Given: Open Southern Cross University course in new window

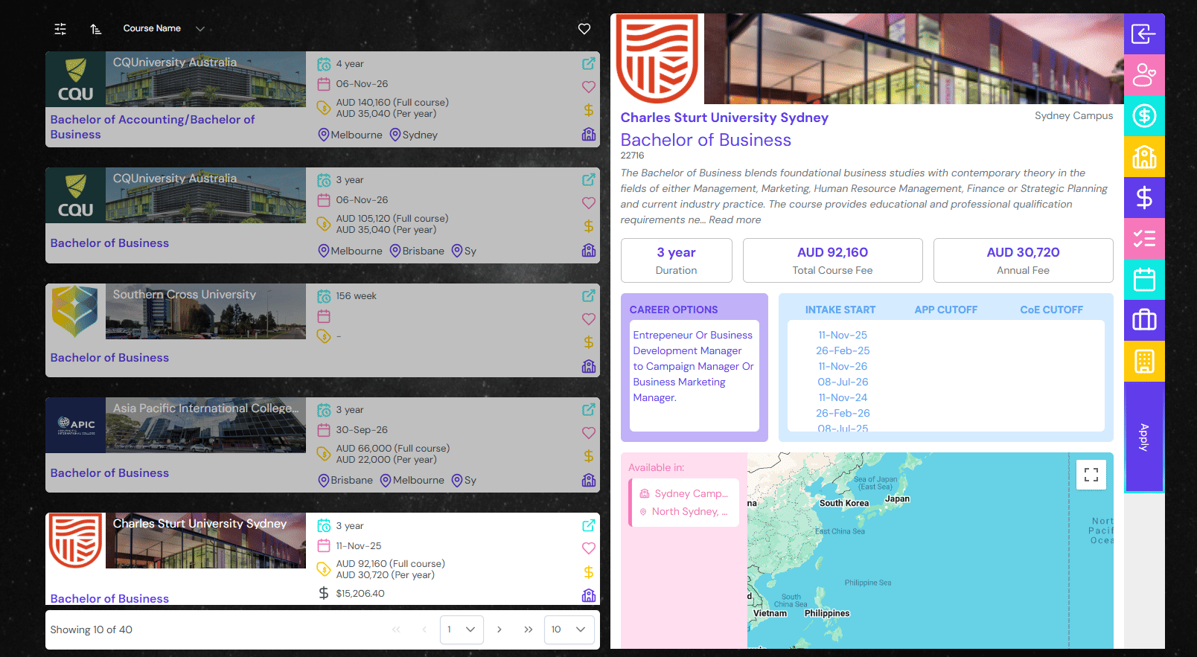Looking at the screenshot, I should (588, 295).
